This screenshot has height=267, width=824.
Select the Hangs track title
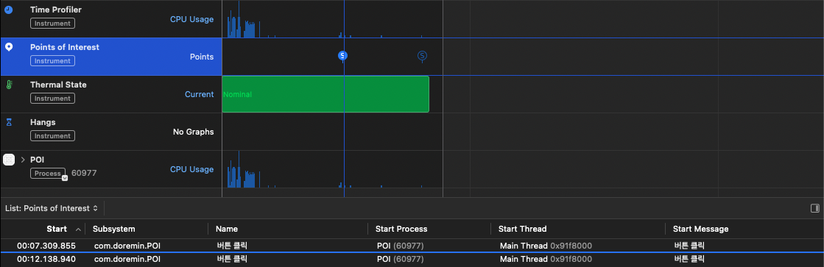point(43,122)
